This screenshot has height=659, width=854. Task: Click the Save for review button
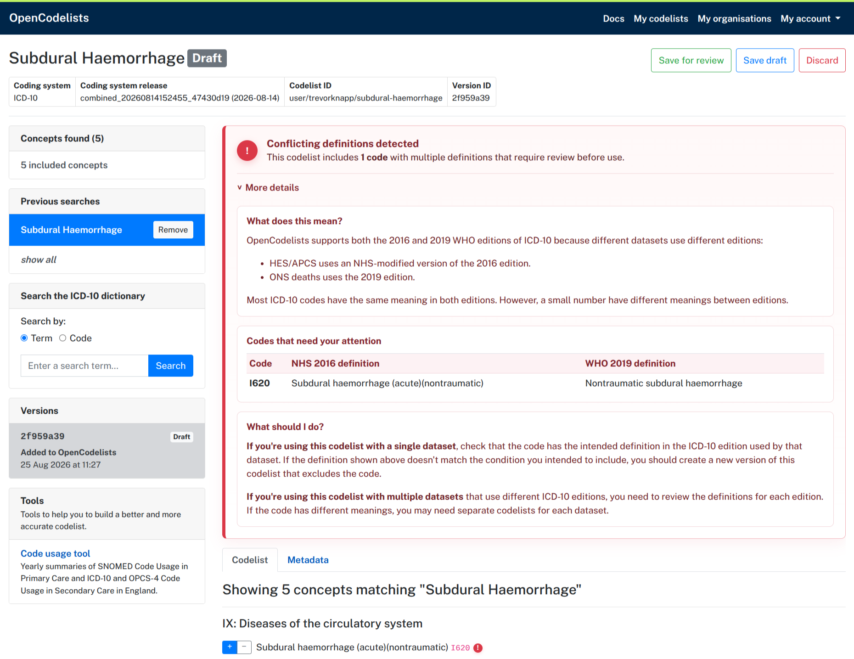tap(691, 60)
